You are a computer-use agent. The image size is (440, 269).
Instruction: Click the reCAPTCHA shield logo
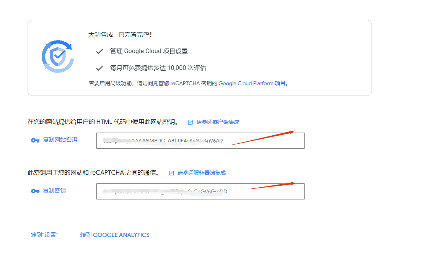coord(58,57)
